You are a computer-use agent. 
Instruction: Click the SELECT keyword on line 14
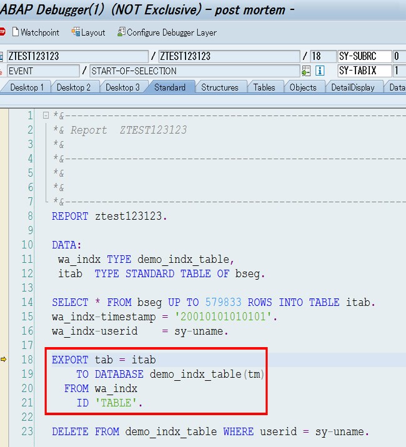pos(70,302)
